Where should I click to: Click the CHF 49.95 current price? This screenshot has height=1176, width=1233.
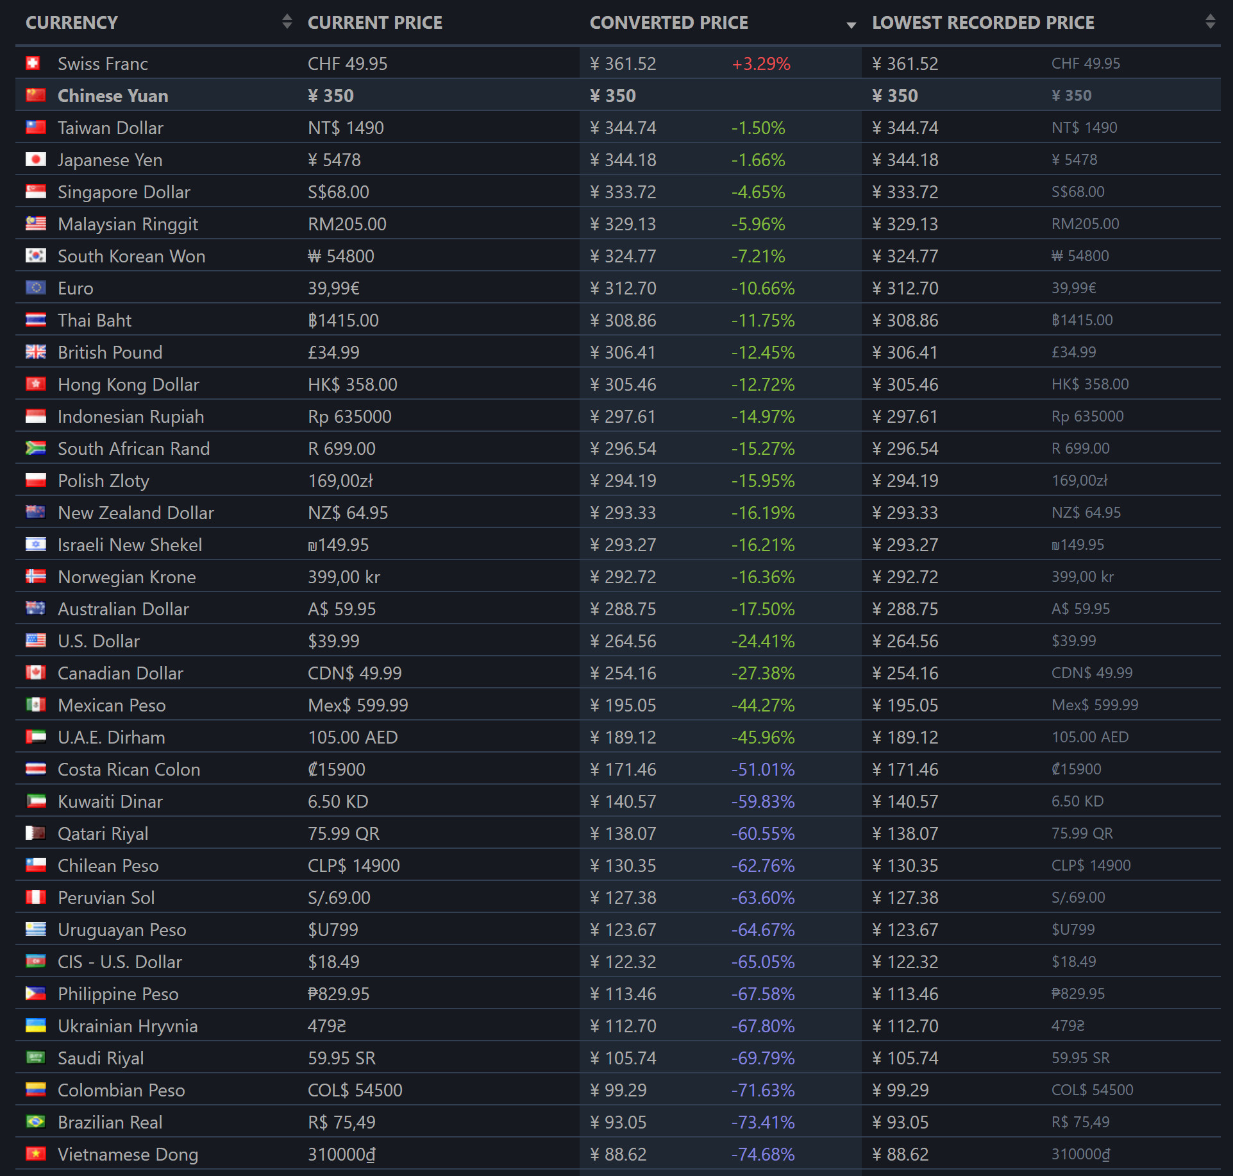[x=348, y=64]
